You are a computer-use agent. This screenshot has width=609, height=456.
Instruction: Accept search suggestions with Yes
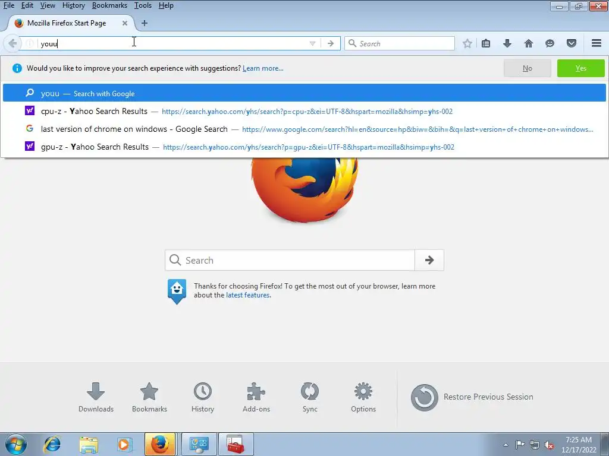click(x=580, y=68)
